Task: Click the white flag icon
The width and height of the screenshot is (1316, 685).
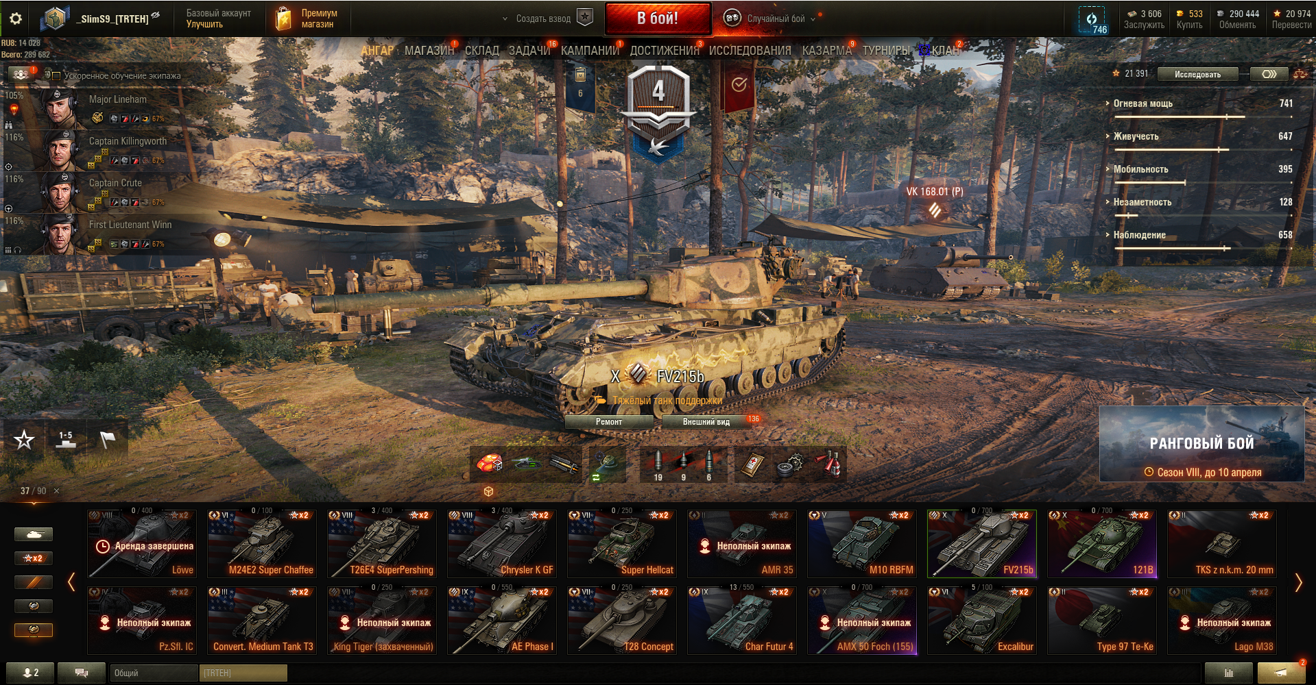Action: coord(108,440)
